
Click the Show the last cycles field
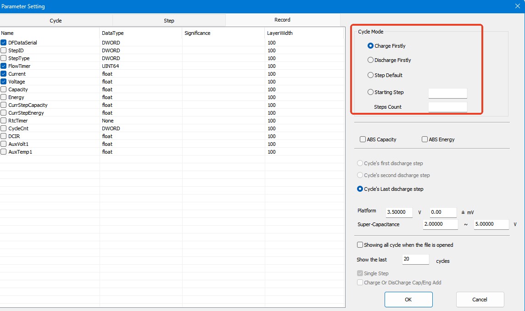(415, 259)
